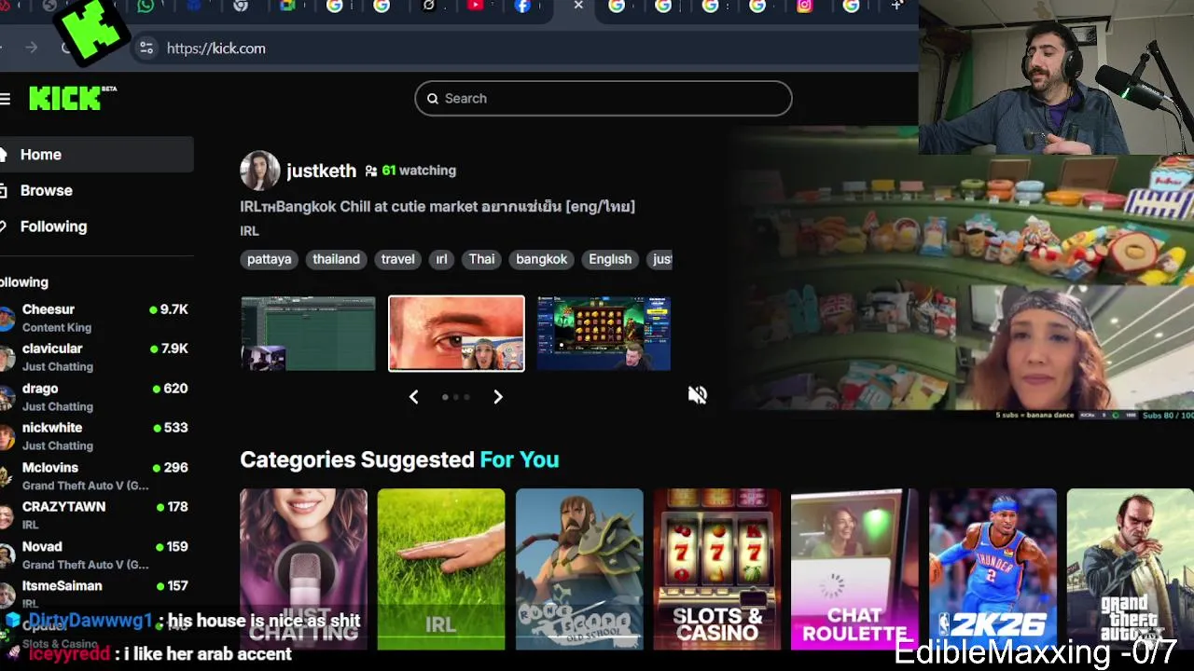The width and height of the screenshot is (1194, 671).
Task: Switch to the Instagram browser tab
Action: (x=804, y=6)
